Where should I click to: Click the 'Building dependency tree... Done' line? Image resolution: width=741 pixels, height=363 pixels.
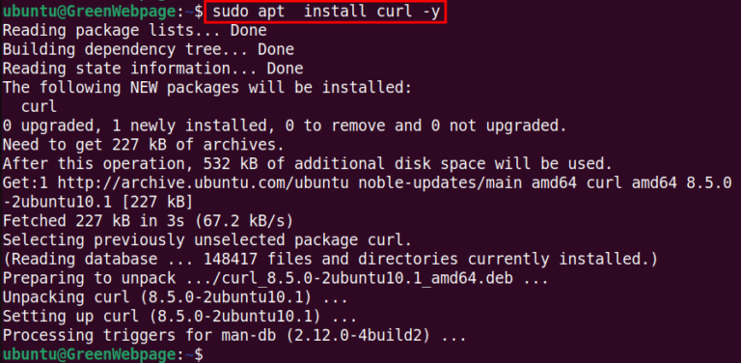[149, 49]
